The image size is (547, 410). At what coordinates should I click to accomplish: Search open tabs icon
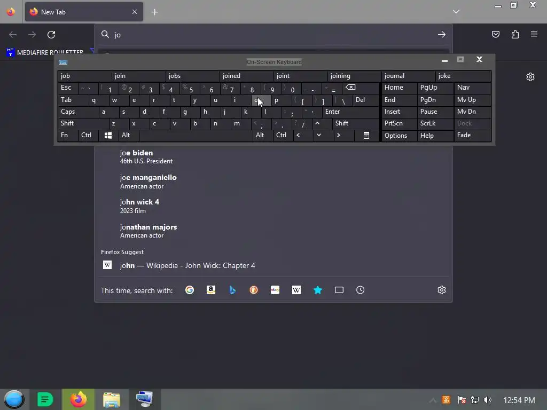[x=339, y=290]
